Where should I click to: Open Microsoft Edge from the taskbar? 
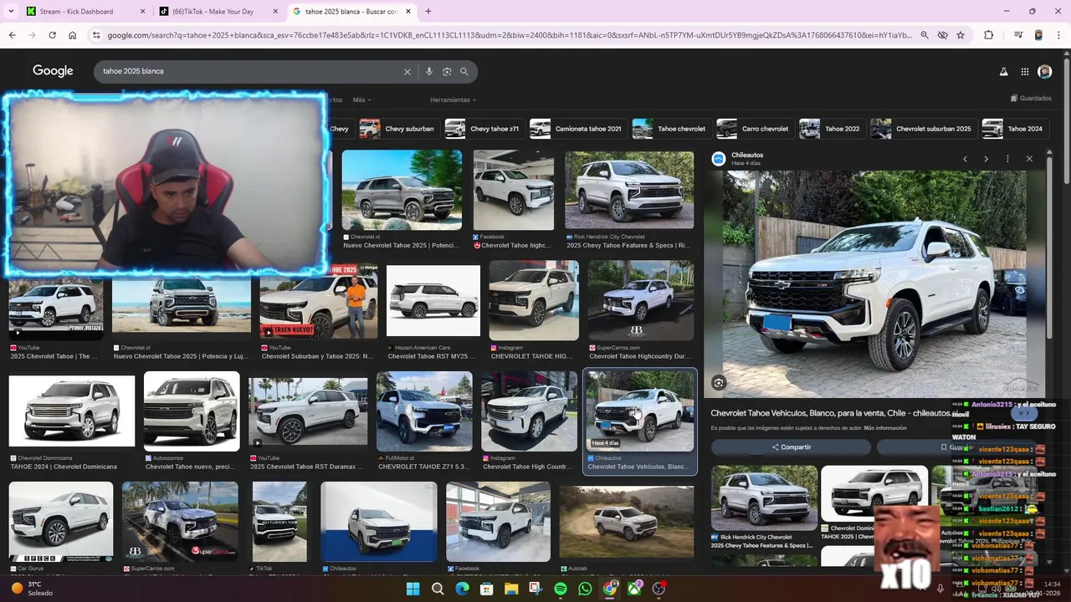462,589
